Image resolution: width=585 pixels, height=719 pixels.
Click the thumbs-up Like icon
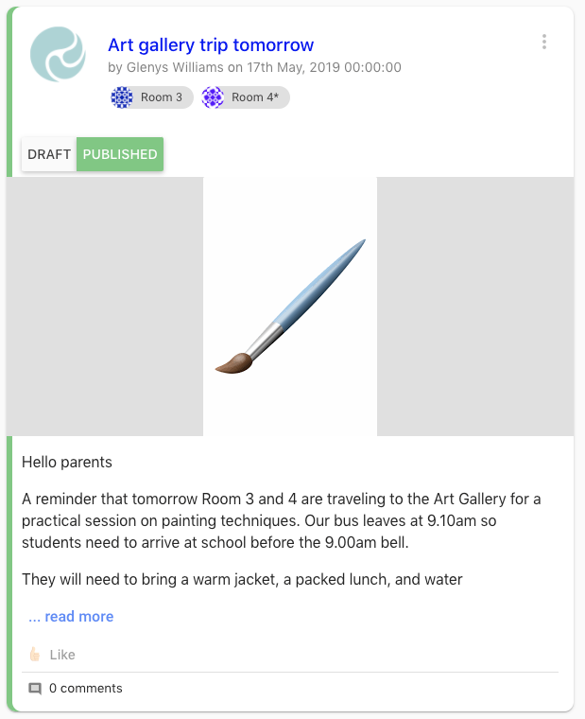[35, 655]
